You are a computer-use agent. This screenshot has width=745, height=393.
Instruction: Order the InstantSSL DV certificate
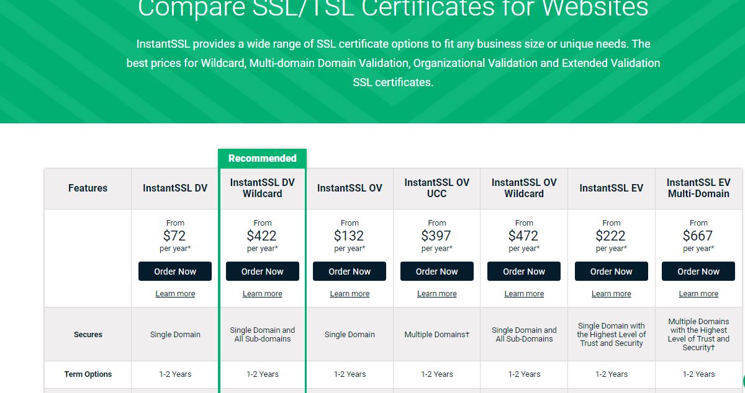[x=175, y=272]
